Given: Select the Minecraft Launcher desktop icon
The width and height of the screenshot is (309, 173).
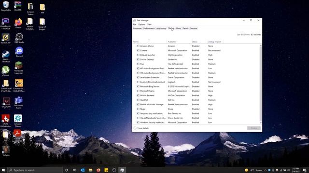Looking at the screenshot, I should (18, 68).
